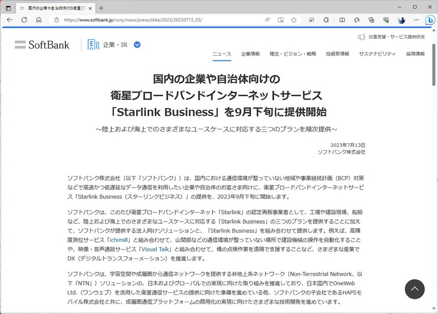Click the ソフトバンク株式会社 byline under the date
Image resolution: width=438 pixels, height=314 pixels.
[x=341, y=152]
